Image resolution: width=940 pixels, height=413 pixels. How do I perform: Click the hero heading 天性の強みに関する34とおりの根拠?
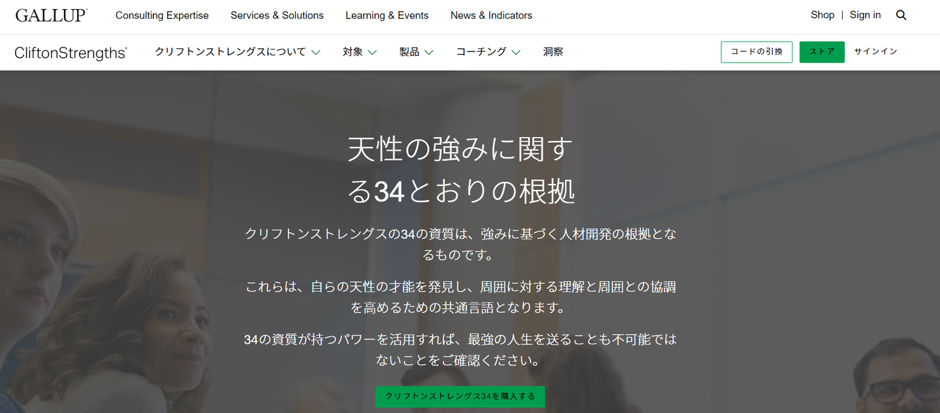coord(460,170)
